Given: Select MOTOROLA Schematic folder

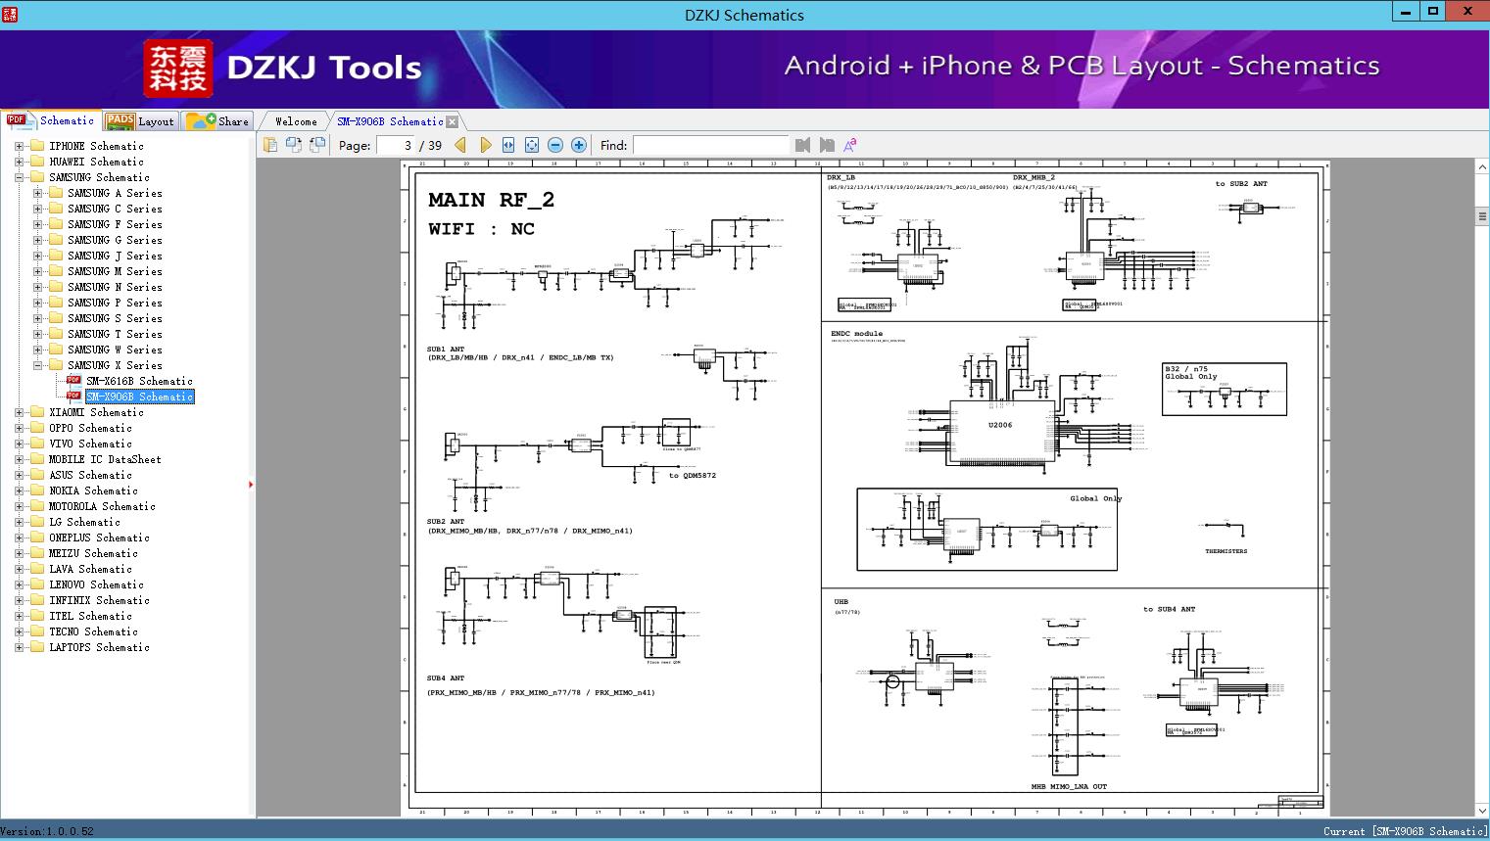Looking at the screenshot, I should pos(102,506).
